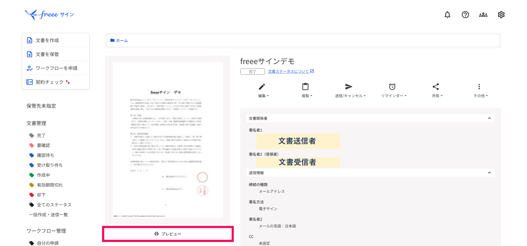527x246 pixels.
Task: Open the 送信/キャンセル dropdown menu
Action: click(350, 96)
